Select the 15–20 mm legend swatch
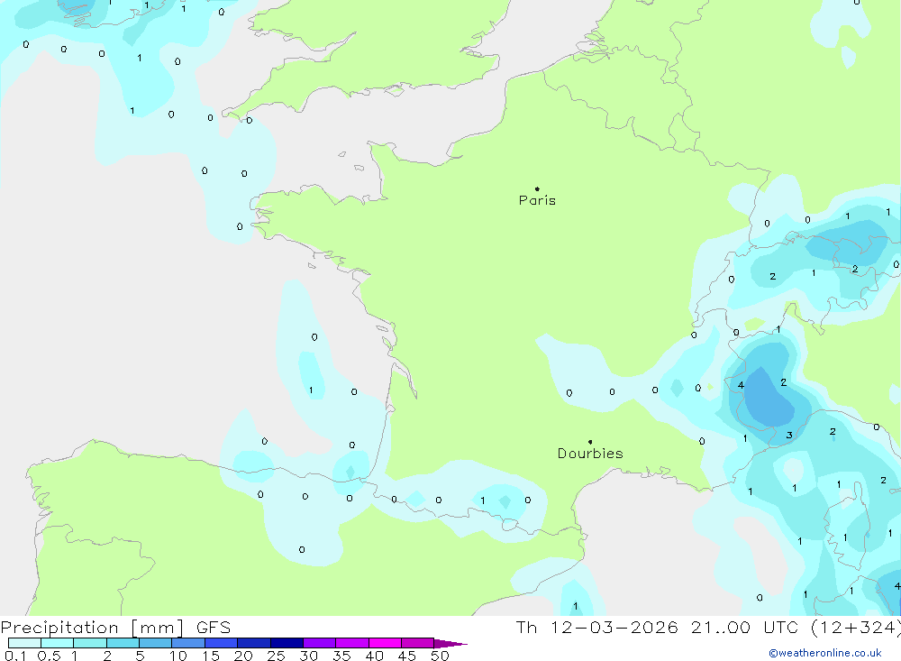The width and height of the screenshot is (901, 661). point(221,643)
